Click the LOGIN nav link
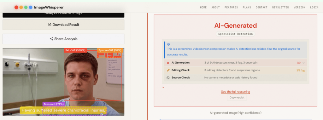The image size is (323, 120). 314,8
